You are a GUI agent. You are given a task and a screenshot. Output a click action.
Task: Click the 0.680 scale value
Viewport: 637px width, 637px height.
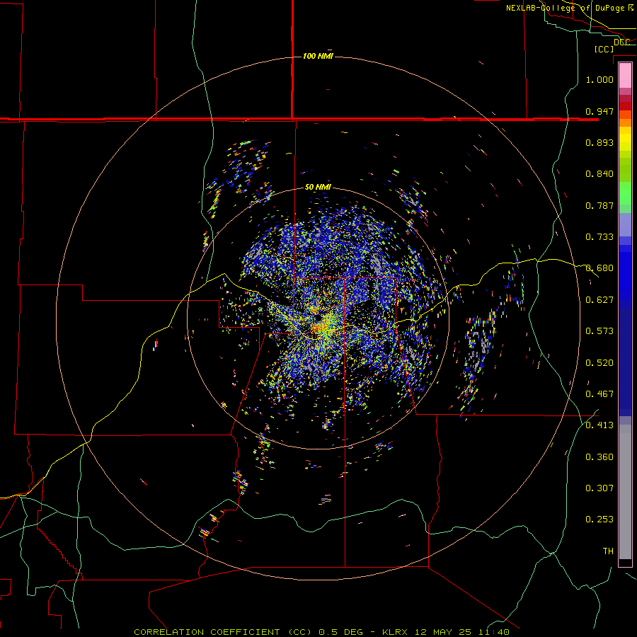pos(599,268)
